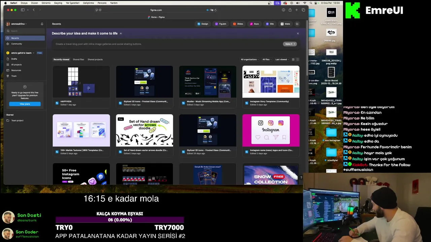Toggle the Safari sidebar button

23,10
